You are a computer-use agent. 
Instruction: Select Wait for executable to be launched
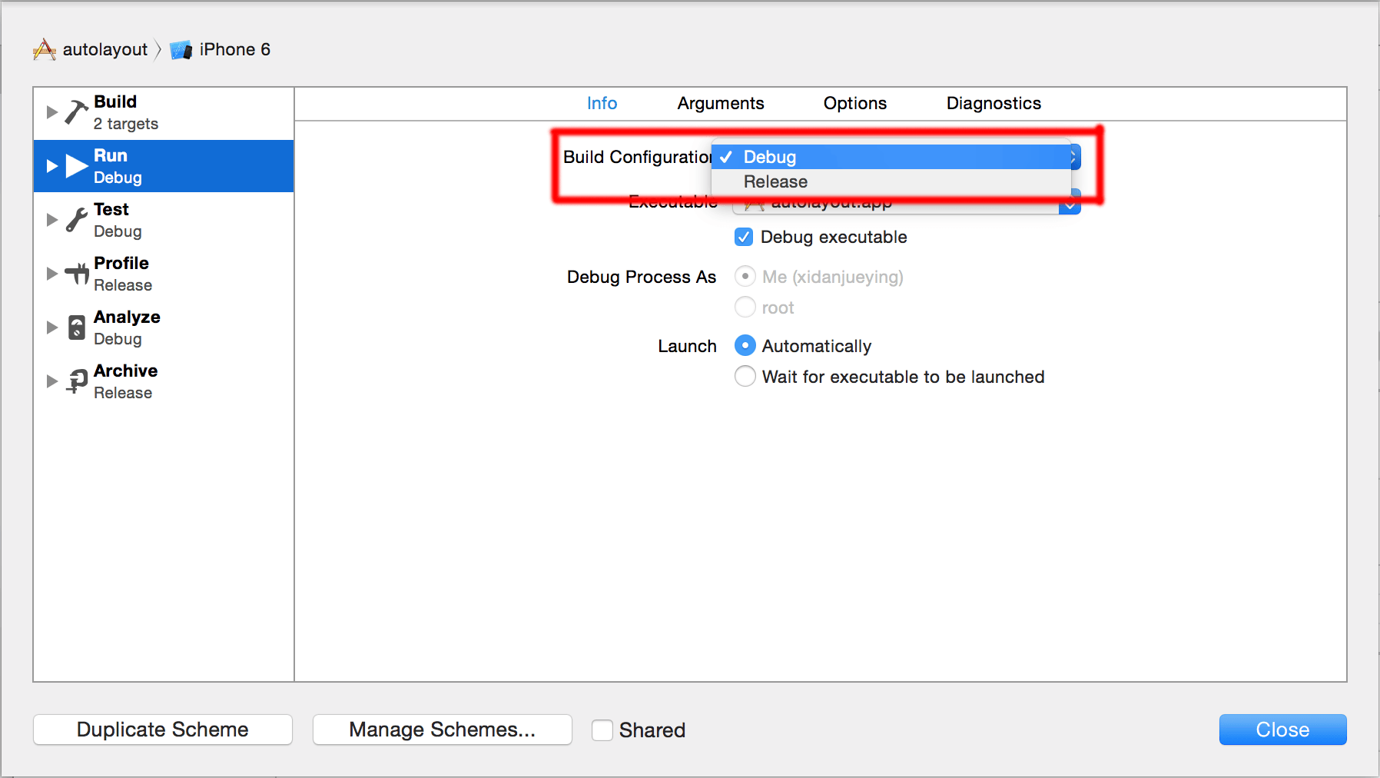coord(745,377)
